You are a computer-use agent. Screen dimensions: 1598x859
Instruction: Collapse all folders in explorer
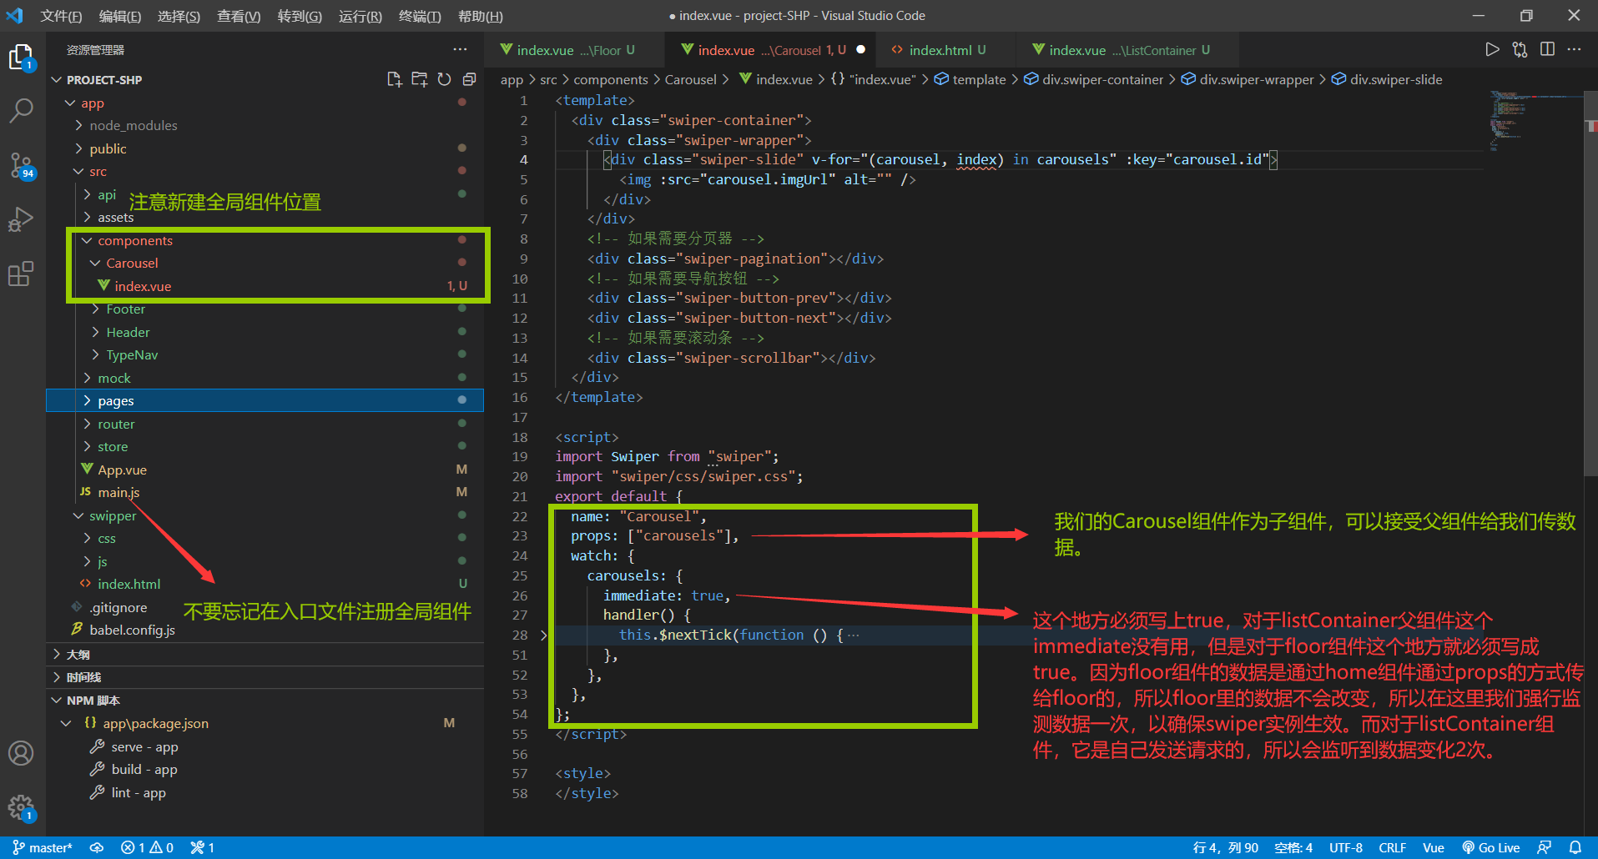pos(469,79)
